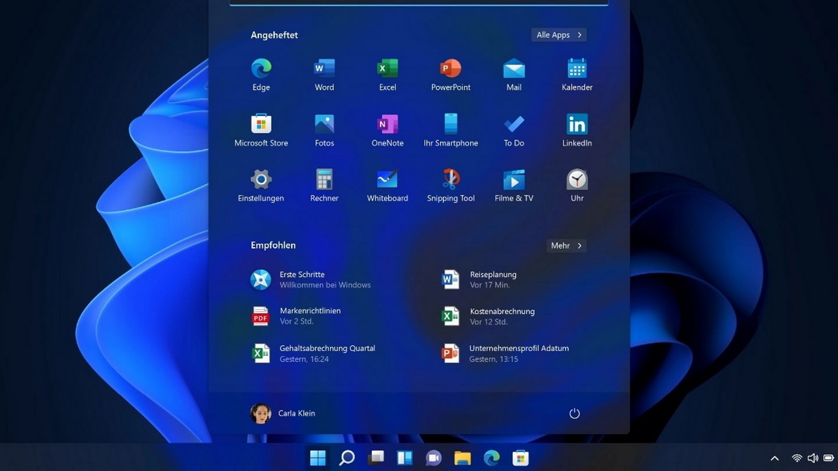Open Filme & TV
The height and width of the screenshot is (471, 838).
coord(513,180)
